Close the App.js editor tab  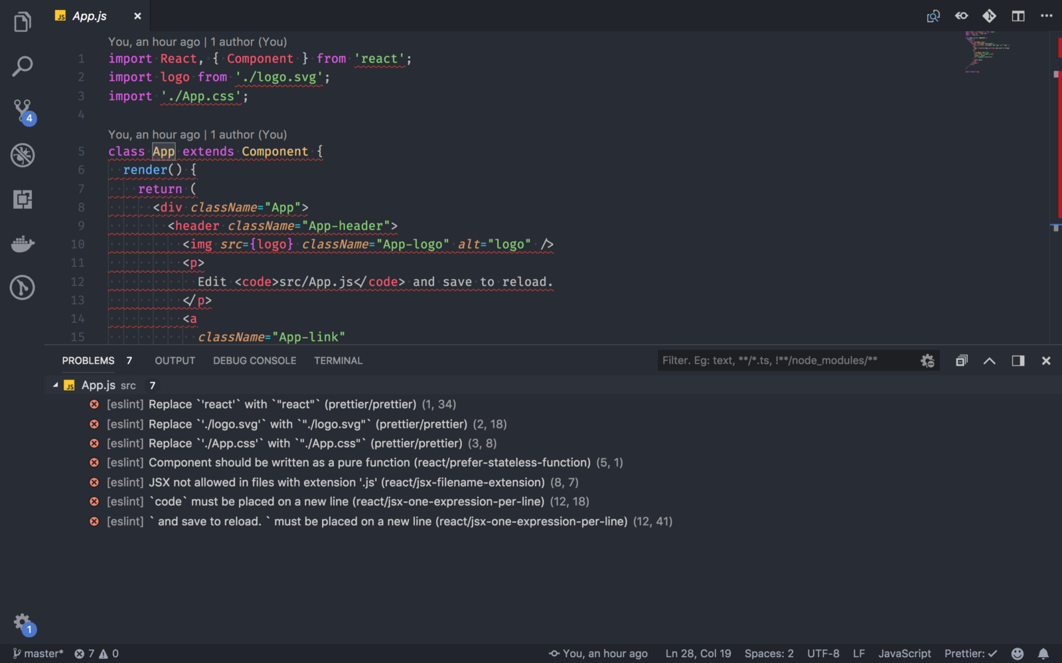(x=137, y=16)
